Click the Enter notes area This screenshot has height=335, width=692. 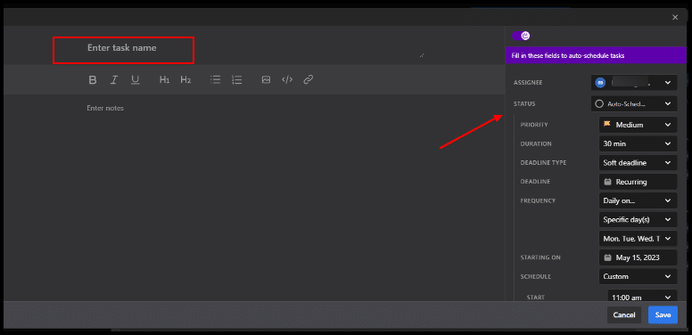(105, 108)
